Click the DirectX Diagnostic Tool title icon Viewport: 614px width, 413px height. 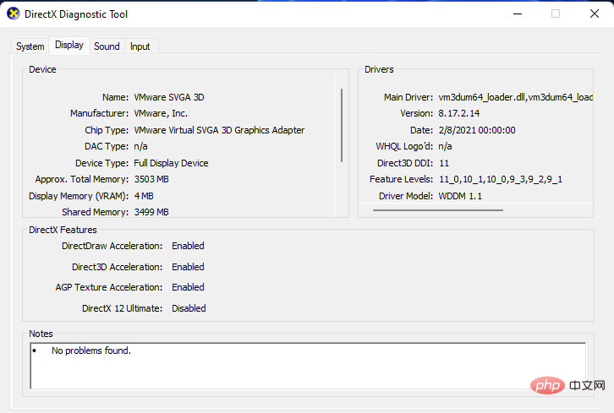point(14,14)
